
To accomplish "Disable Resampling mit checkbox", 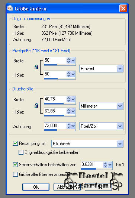I will (15, 143).
